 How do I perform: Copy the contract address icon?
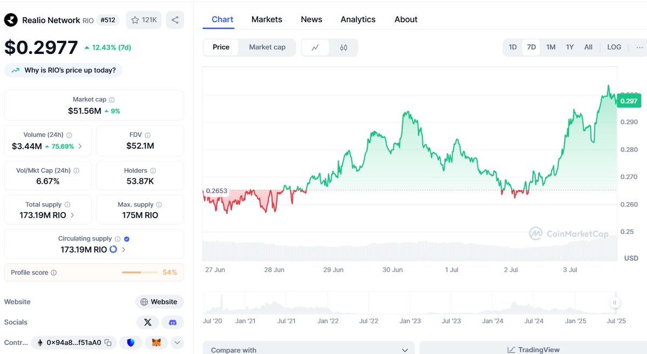click(x=108, y=342)
